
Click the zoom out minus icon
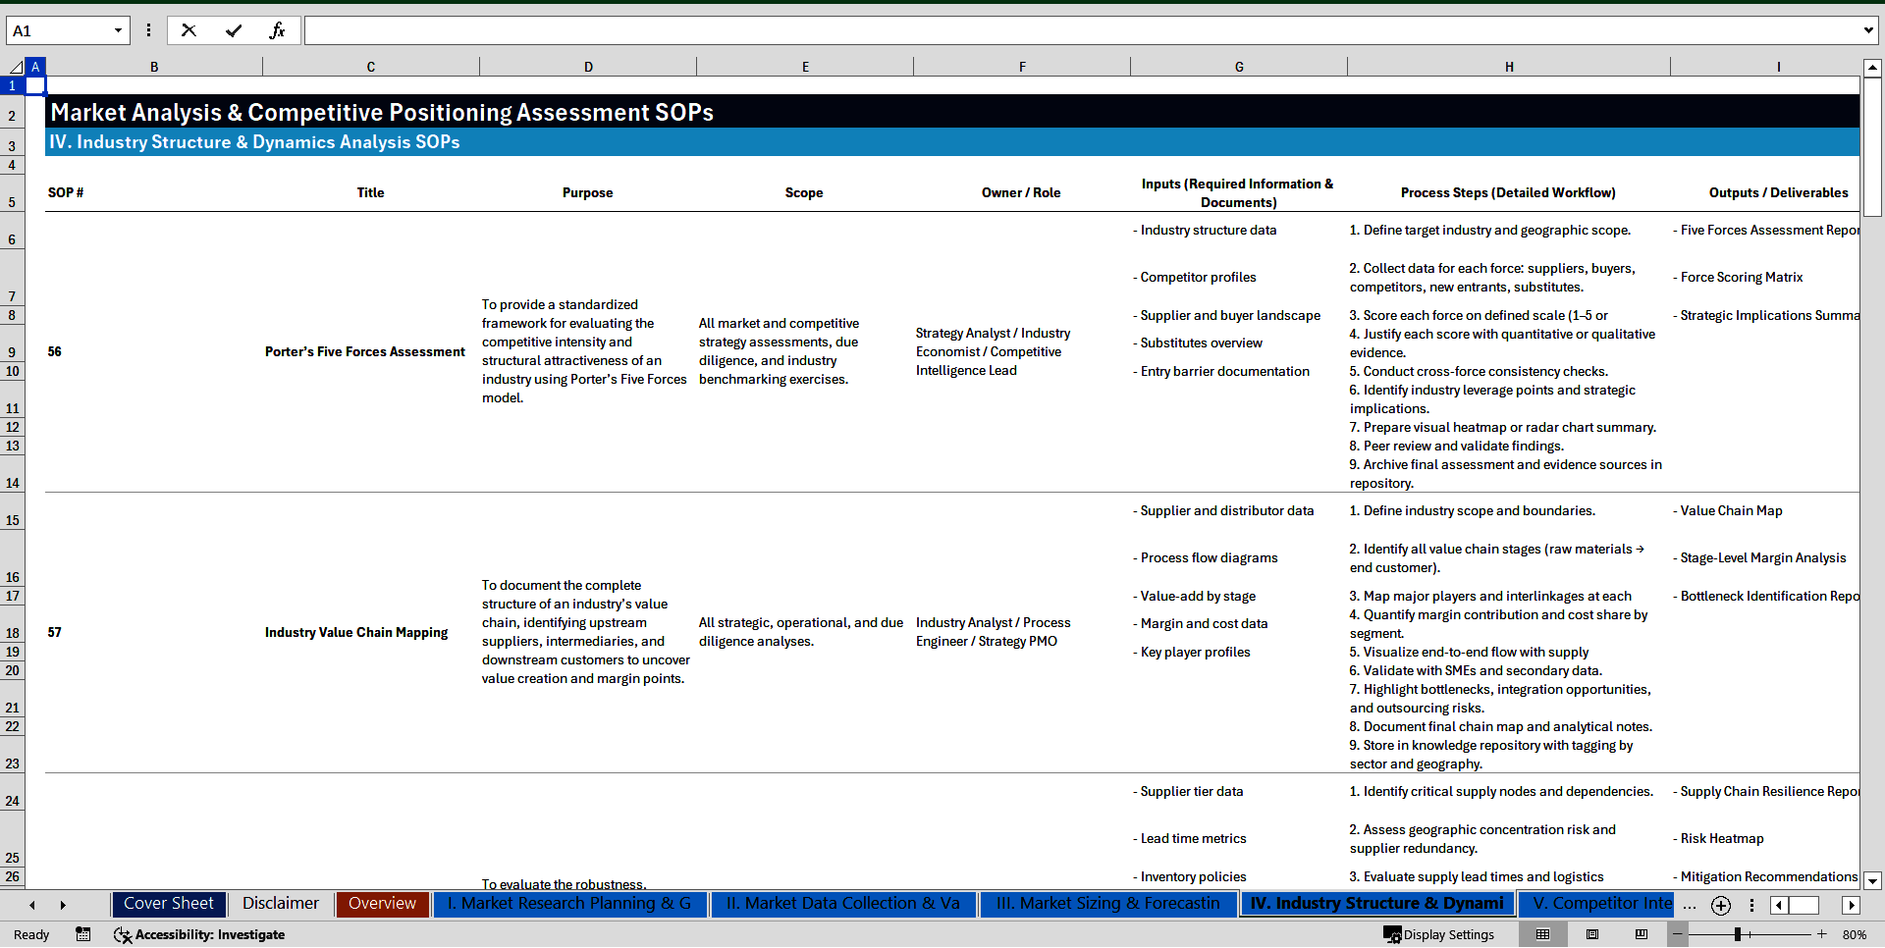coord(1677,934)
